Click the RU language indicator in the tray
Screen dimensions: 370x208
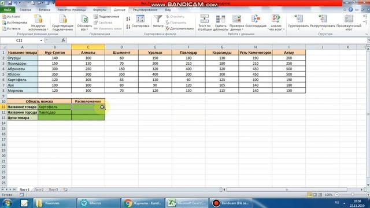[336, 203]
